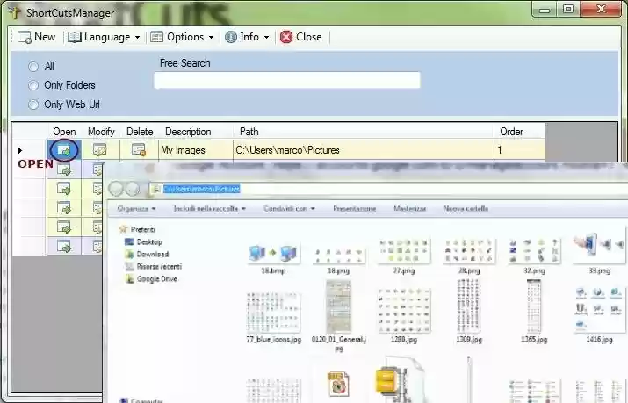Click the Delete icon for My Images

point(139,150)
